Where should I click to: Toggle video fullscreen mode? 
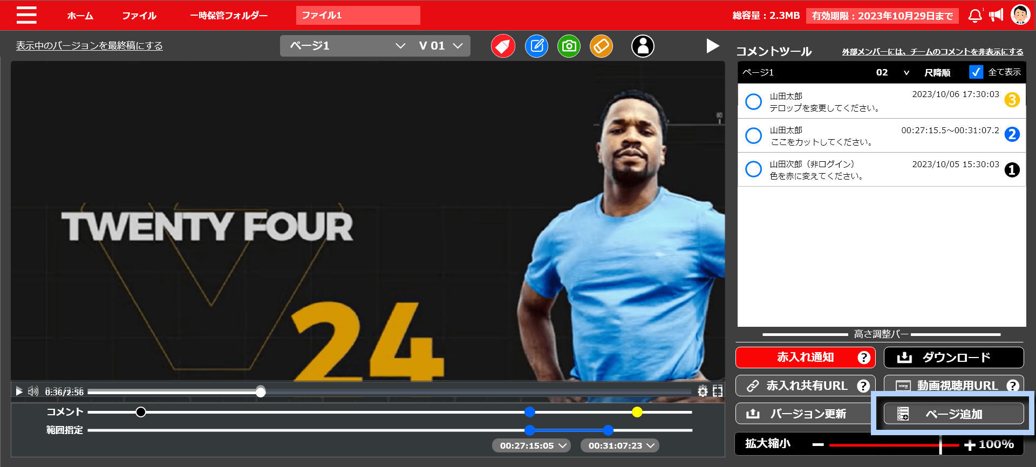(x=718, y=392)
